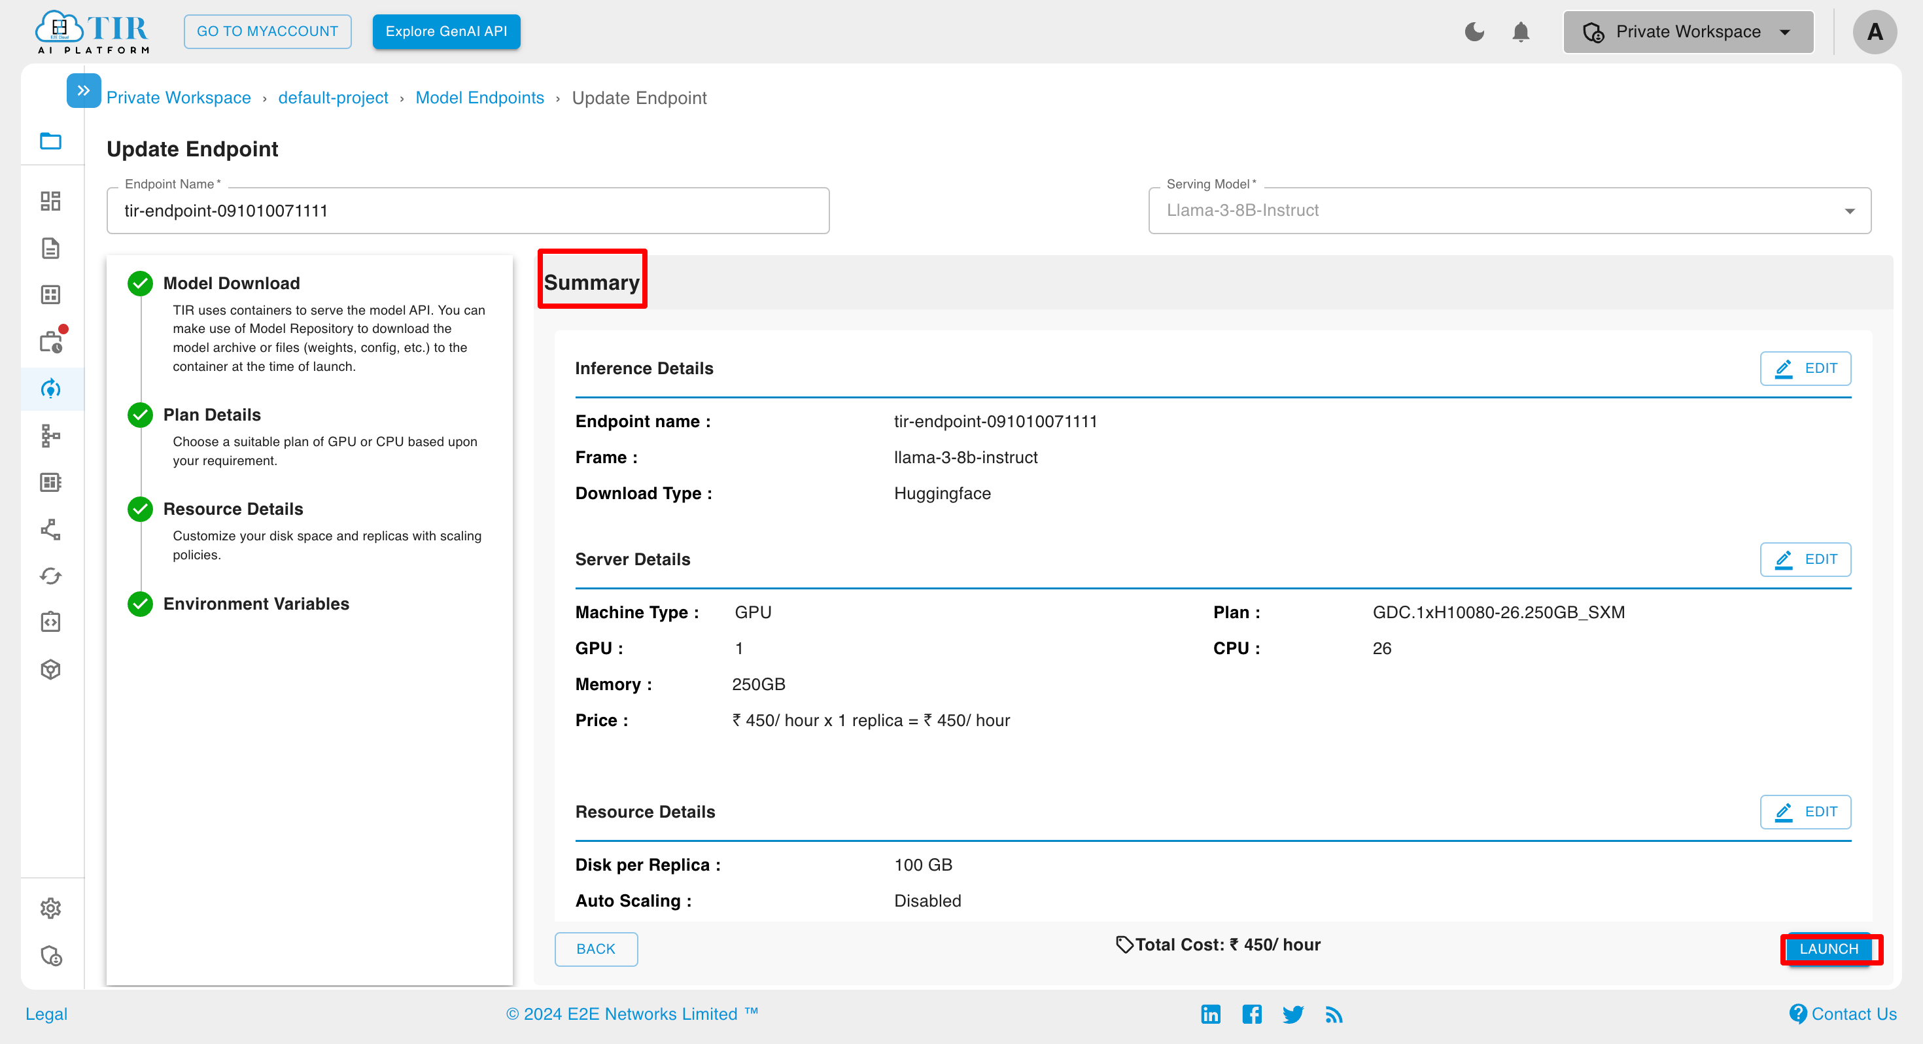
Task: Click llama-3-8b-instruct frame value
Action: coord(965,457)
